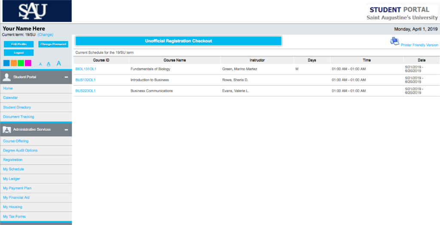Click the Days column header
Image resolution: width=440 pixels, height=225 pixels.
(312, 60)
